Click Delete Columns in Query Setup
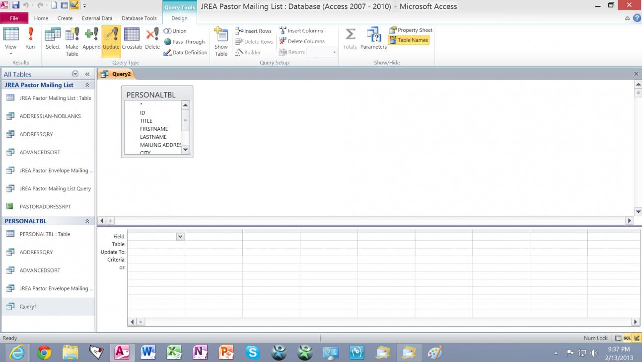Viewport: 642px width, 362px height. point(302,41)
